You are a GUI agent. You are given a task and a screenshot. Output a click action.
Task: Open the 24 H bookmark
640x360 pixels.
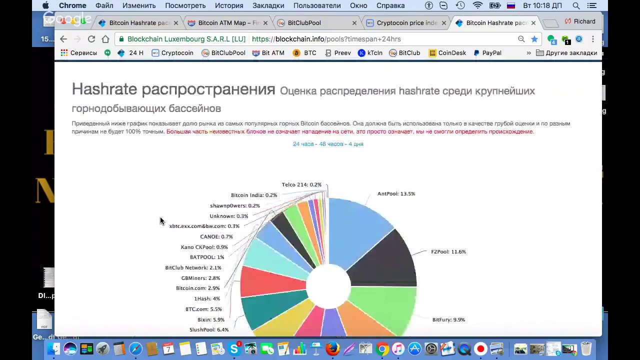click(130, 53)
